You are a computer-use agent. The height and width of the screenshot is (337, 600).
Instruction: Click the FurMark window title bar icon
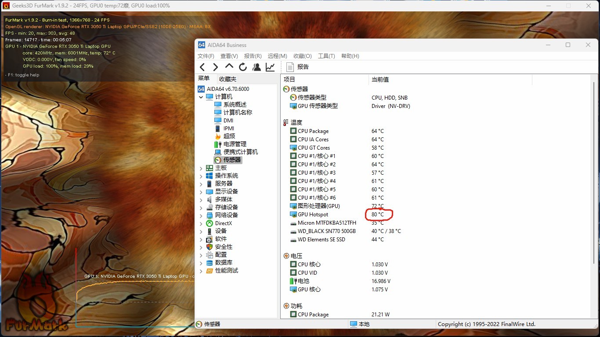click(x=6, y=6)
